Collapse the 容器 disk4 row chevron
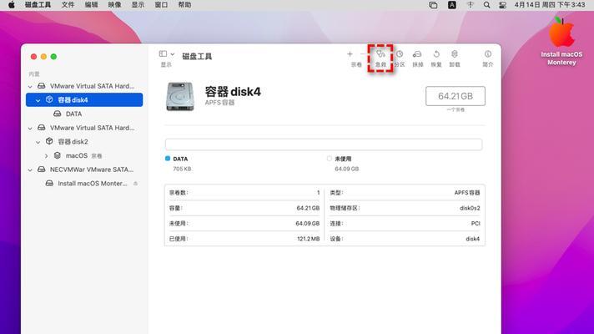594x334 pixels. (x=38, y=100)
